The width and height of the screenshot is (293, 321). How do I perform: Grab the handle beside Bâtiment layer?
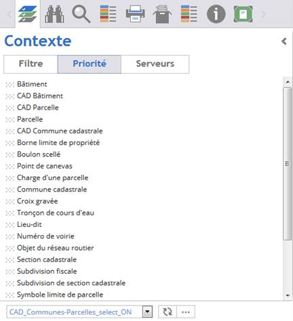[9, 85]
